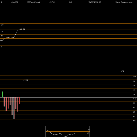Click the -100 label on MR axis
This screenshot has width=137, height=137.
tap(134, 121)
